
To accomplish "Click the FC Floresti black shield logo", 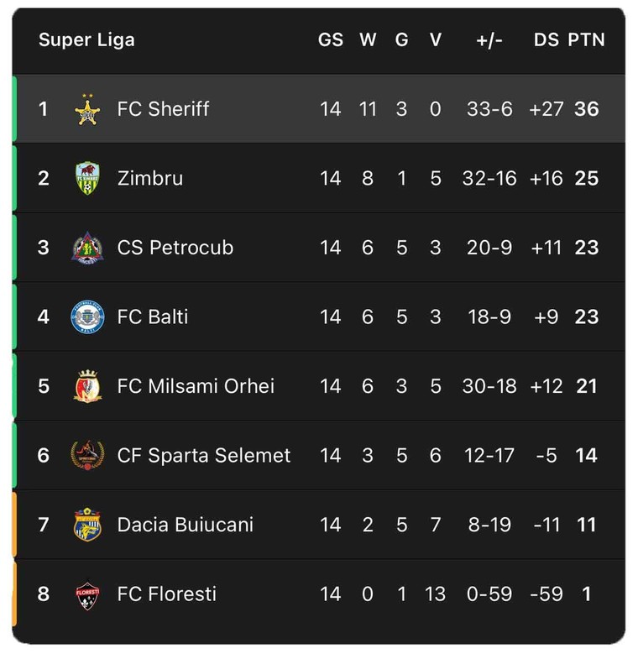I will [x=87, y=594].
